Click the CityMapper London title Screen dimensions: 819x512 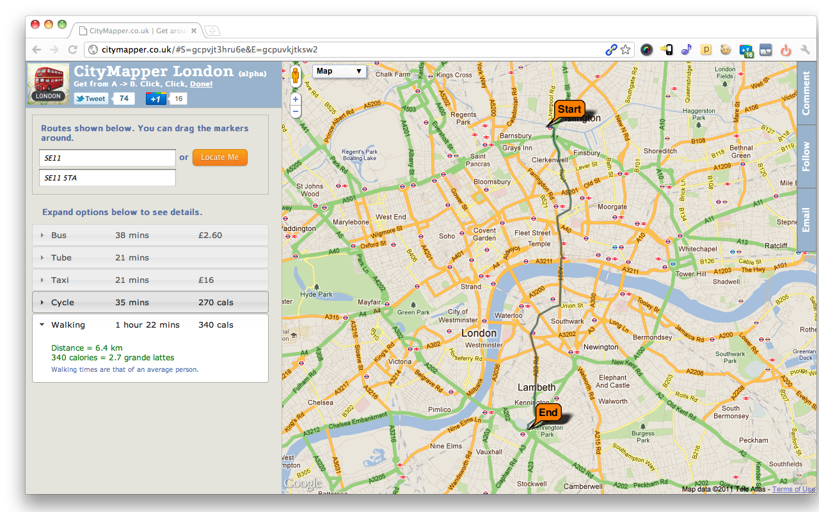point(154,71)
